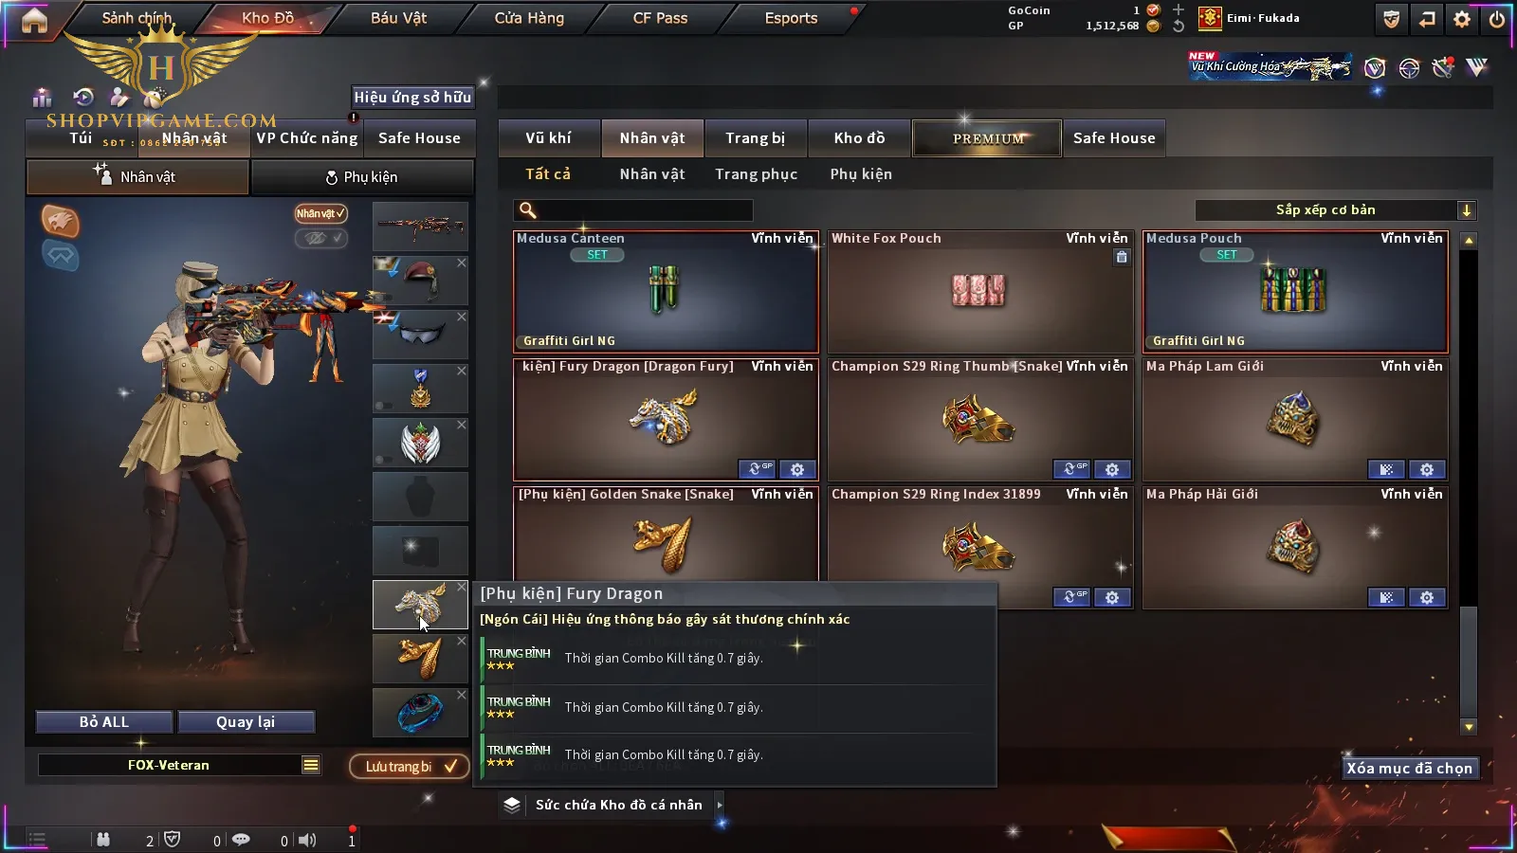Click the Bỏ ALL button

pos(104,722)
